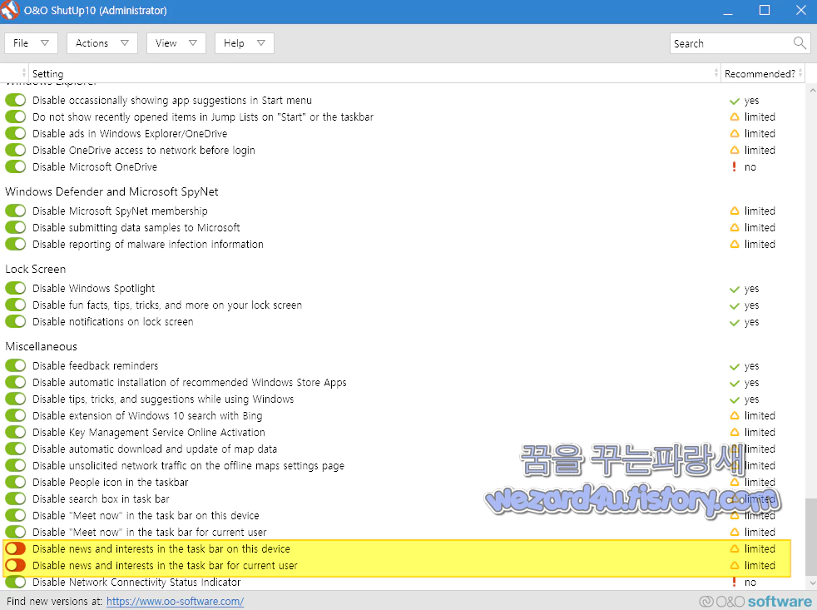Click check icon for tips, tricks, and suggestions row
817x610 pixels.
(735, 400)
